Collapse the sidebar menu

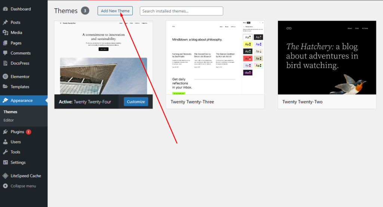[x=22, y=186]
